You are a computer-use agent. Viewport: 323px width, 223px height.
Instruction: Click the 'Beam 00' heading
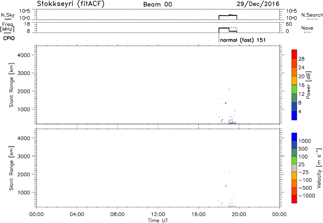click(157, 4)
